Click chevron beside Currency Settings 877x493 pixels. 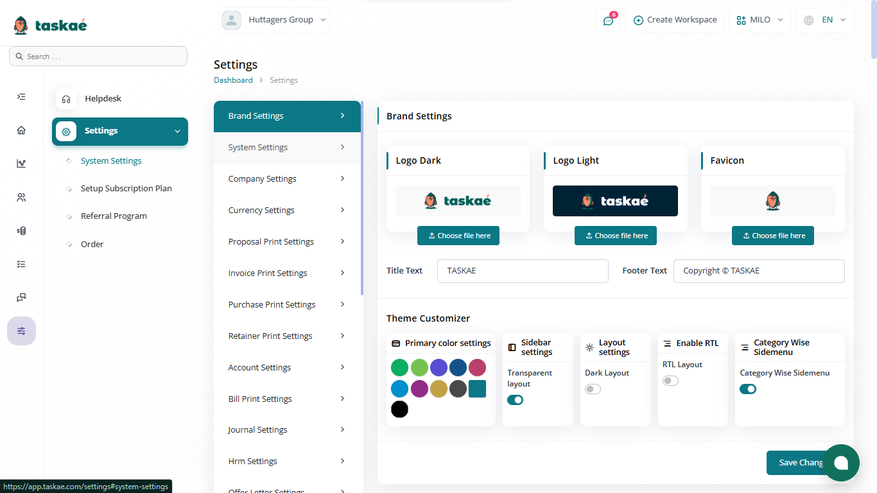[x=342, y=210]
